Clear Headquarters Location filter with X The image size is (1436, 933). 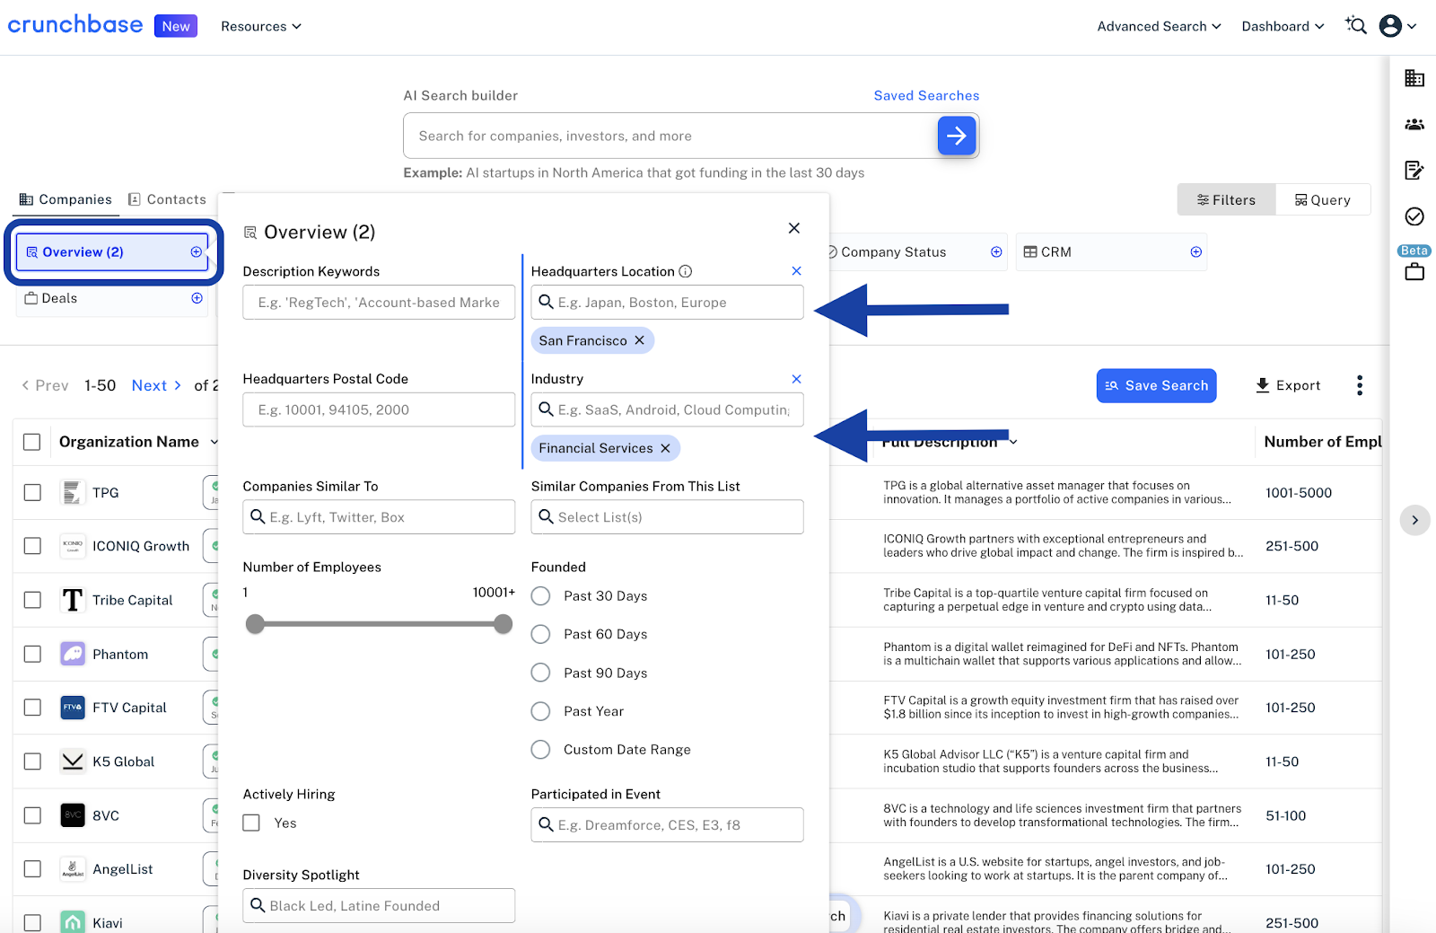796,271
